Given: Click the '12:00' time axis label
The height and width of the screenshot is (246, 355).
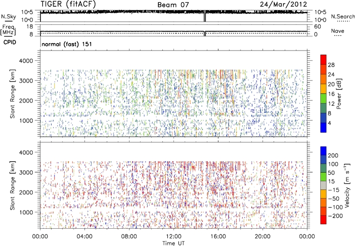Looking at the screenshot, I should (174, 237).
